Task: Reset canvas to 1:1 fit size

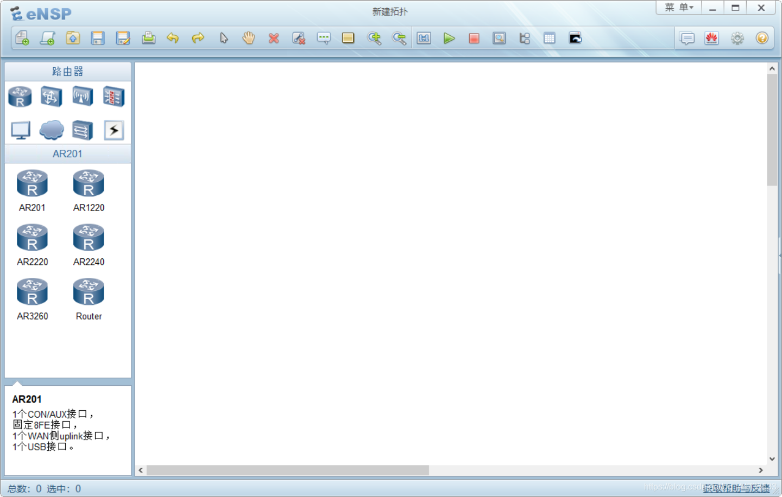Action: click(x=424, y=38)
